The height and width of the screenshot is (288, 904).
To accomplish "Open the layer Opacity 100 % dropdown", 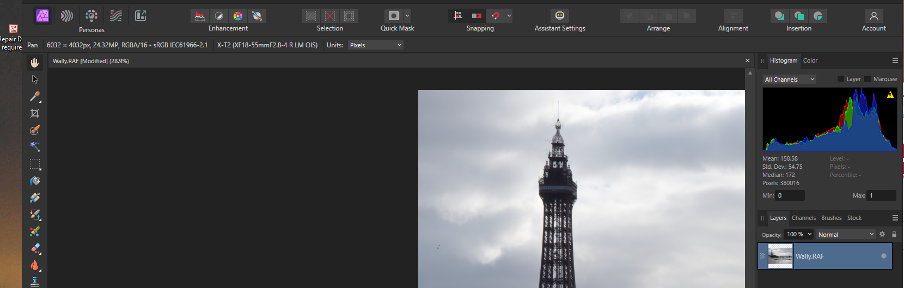I will tap(799, 234).
